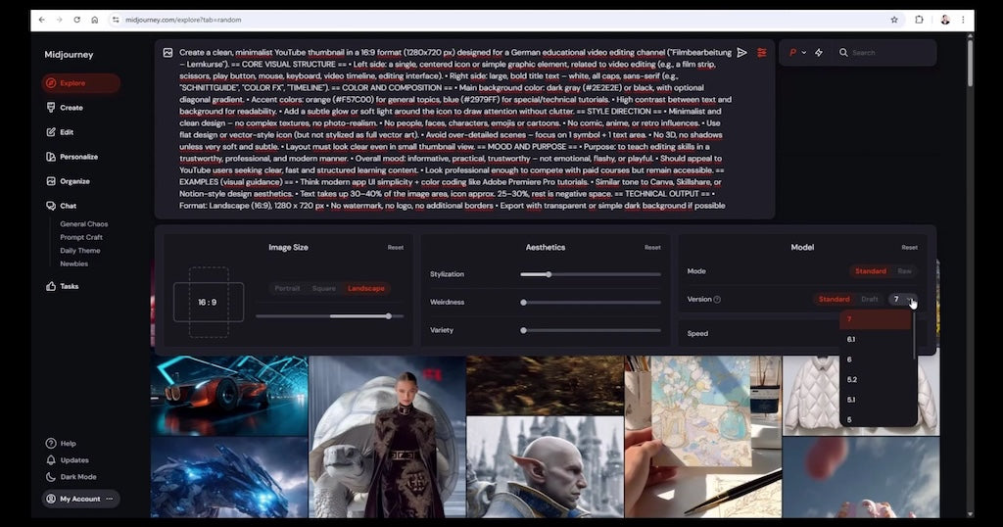Open the Prompt Craft chat room

coord(80,237)
